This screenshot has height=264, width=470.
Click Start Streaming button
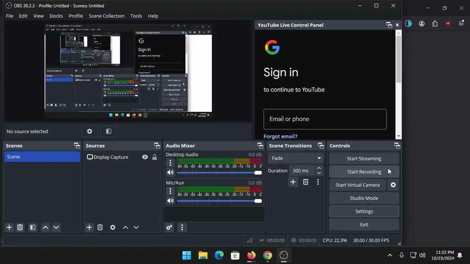pos(364,158)
